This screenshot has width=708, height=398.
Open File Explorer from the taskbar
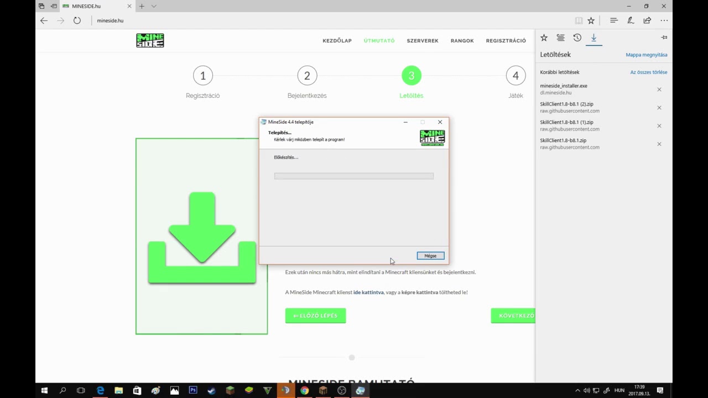[x=118, y=390]
